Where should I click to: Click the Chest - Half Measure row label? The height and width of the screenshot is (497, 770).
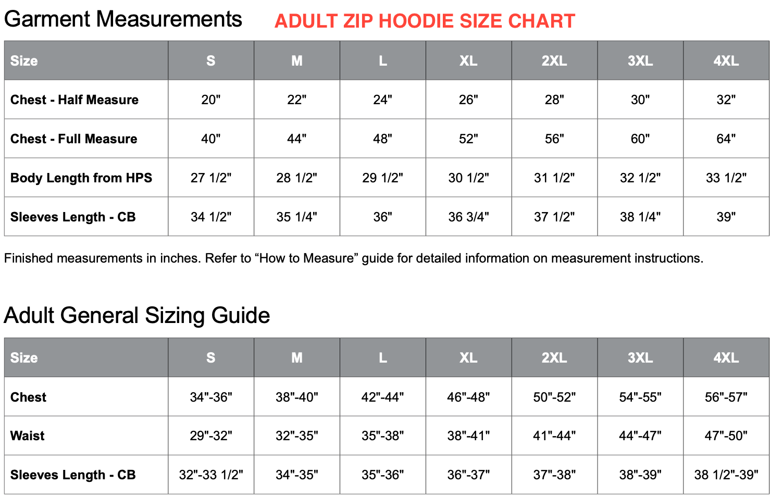[x=74, y=100]
